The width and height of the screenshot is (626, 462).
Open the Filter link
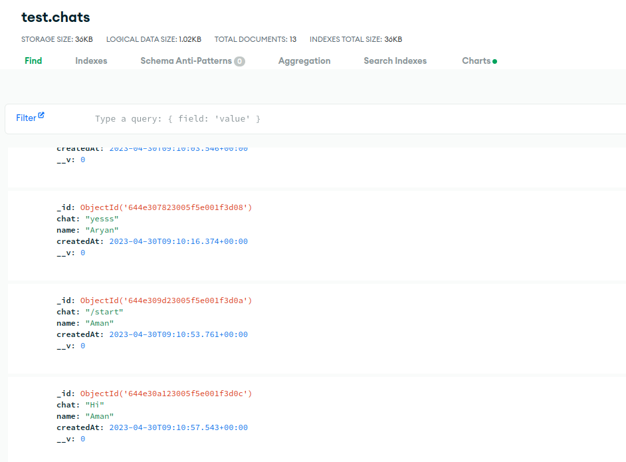[x=27, y=117]
